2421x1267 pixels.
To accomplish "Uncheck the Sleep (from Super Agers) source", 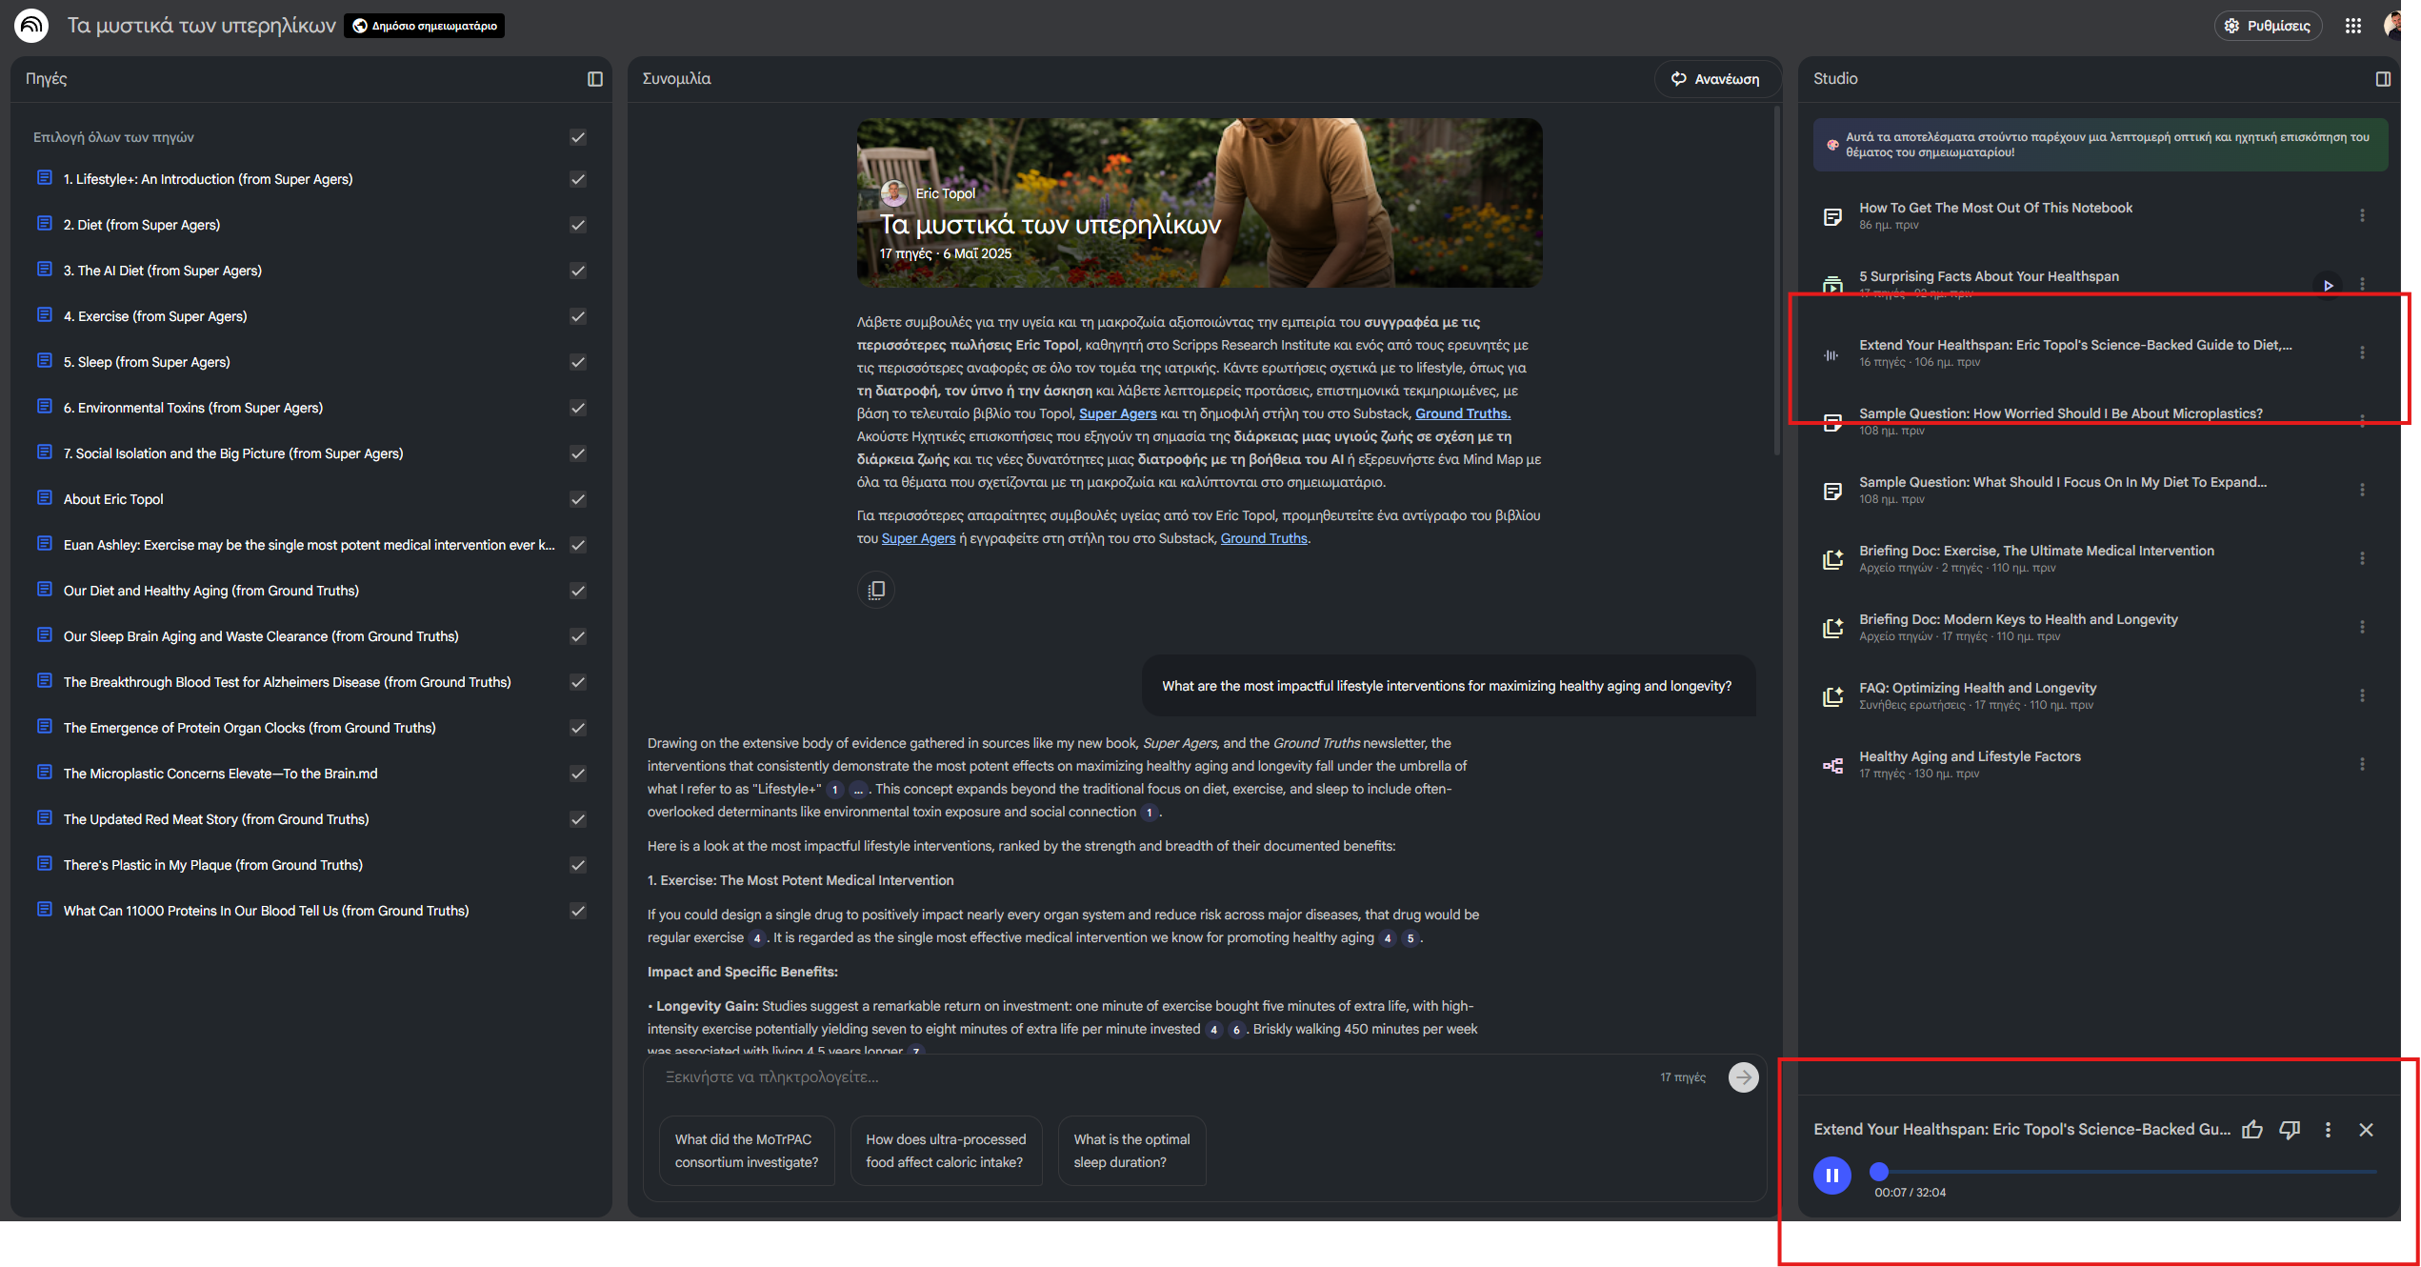I will pyautogui.click(x=577, y=362).
